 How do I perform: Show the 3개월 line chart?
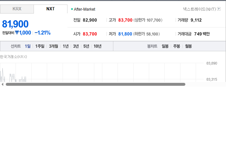(x=54, y=46)
